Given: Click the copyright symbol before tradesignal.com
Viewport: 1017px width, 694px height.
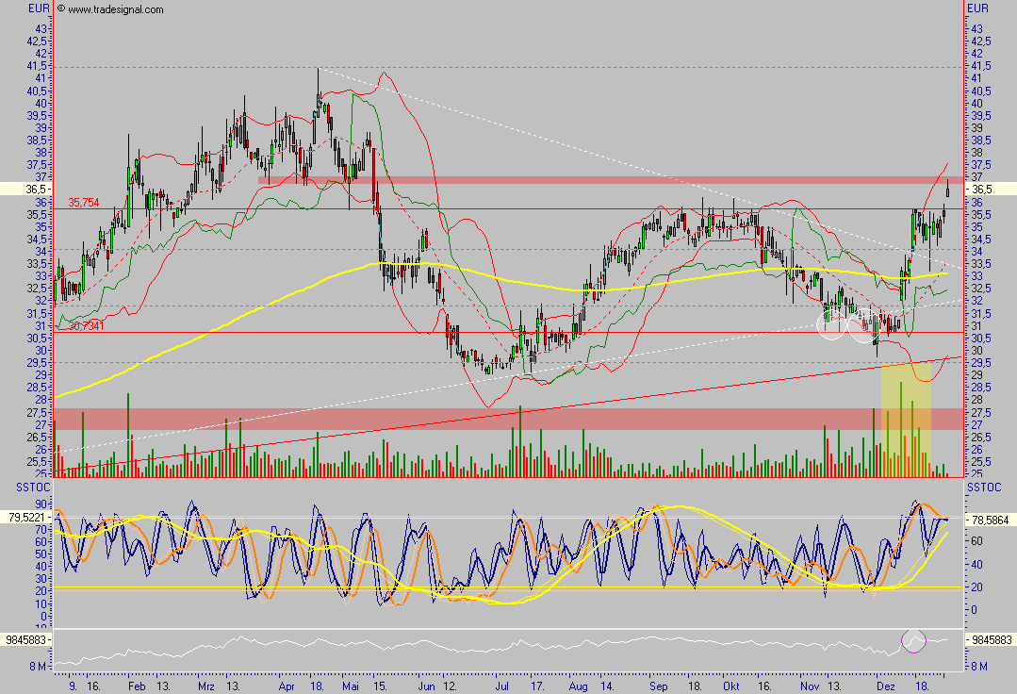Looking at the screenshot, I should (x=61, y=9).
